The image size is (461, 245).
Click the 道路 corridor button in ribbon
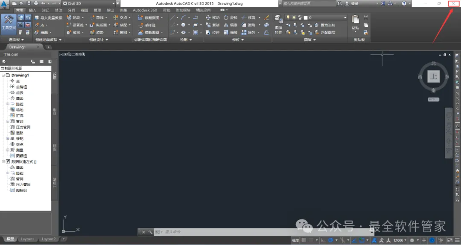click(97, 32)
